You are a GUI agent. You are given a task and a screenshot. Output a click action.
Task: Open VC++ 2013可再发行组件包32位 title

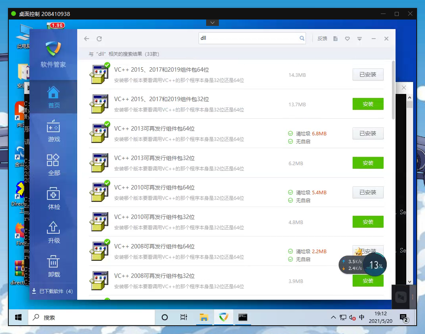(154, 158)
